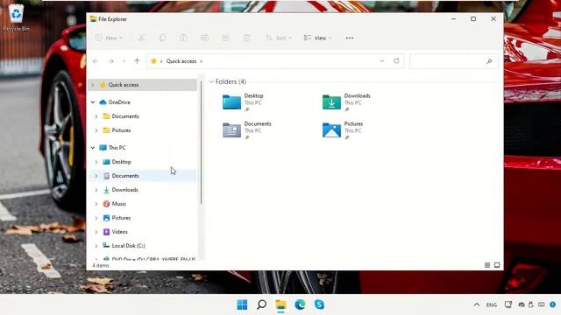Select OneDrive in navigation pane

pos(119,102)
